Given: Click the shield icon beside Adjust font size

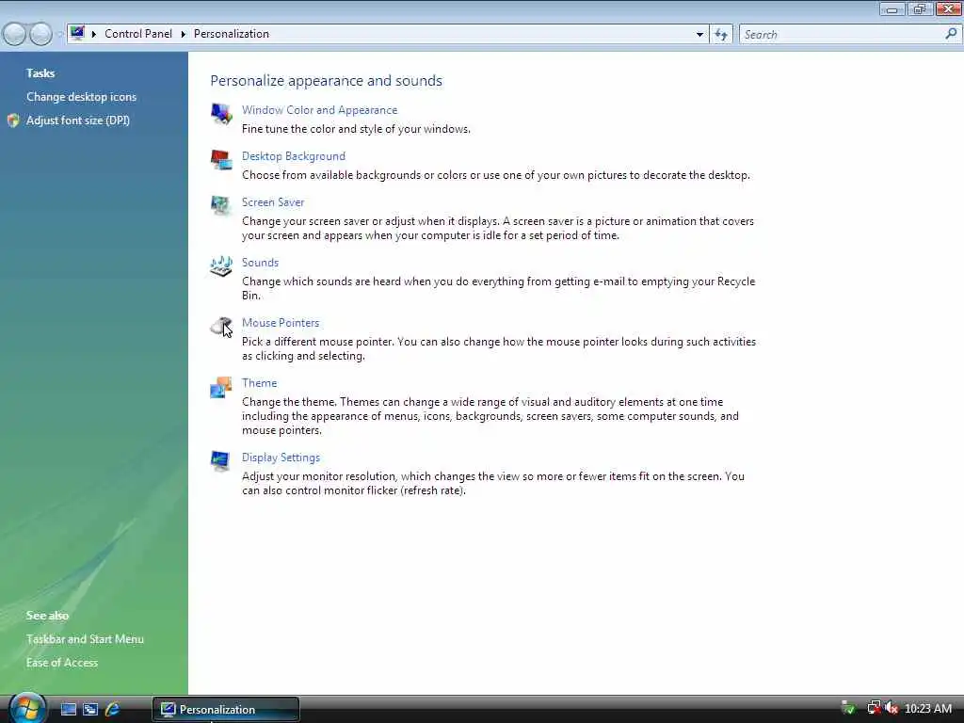Looking at the screenshot, I should click(13, 120).
